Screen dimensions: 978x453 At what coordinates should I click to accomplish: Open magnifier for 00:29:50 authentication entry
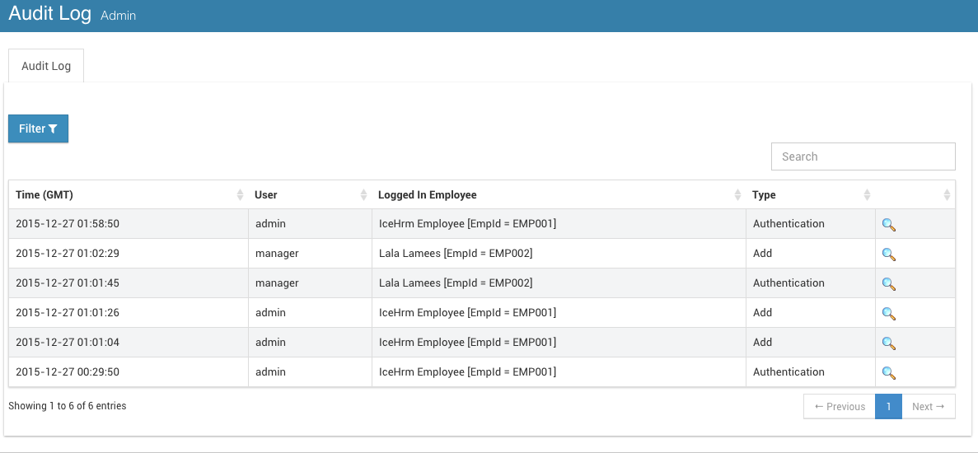(889, 373)
